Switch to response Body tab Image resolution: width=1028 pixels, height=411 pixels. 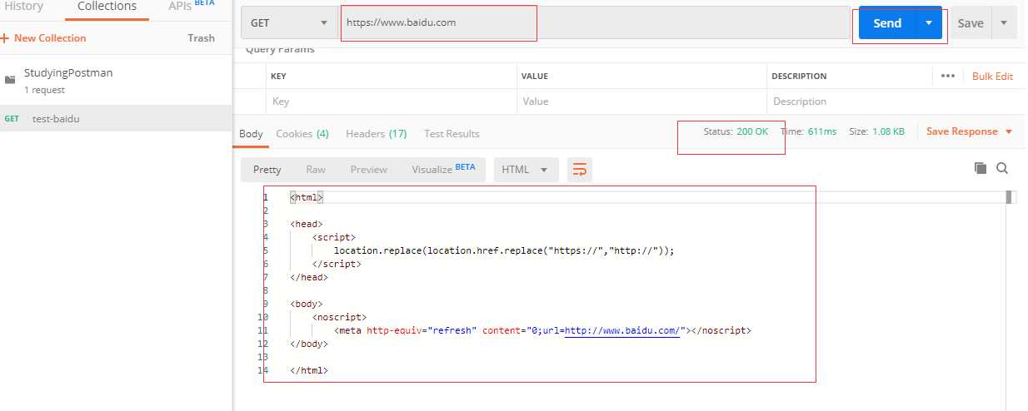(251, 133)
